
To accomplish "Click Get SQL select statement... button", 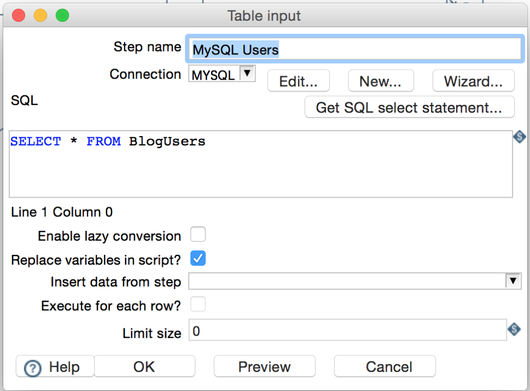I will [x=410, y=107].
